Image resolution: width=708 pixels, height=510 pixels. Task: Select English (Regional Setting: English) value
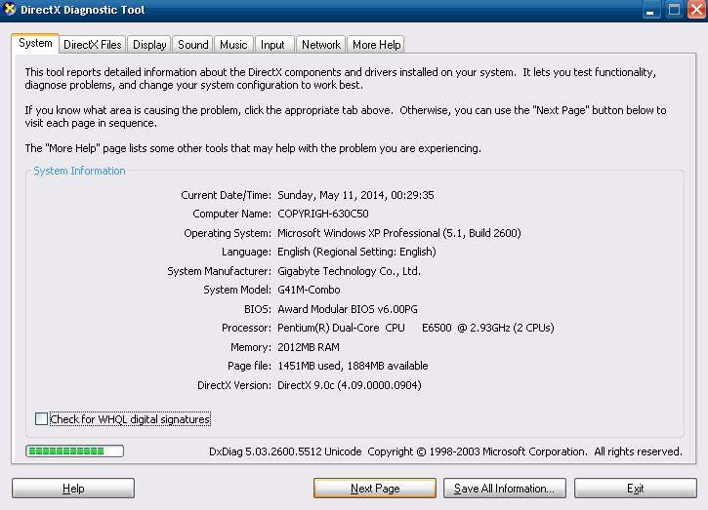click(356, 252)
